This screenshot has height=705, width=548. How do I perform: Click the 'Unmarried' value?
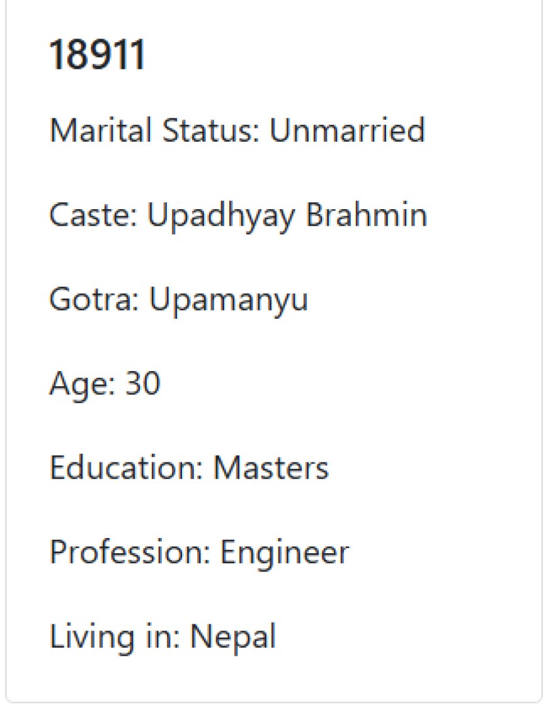click(x=347, y=130)
